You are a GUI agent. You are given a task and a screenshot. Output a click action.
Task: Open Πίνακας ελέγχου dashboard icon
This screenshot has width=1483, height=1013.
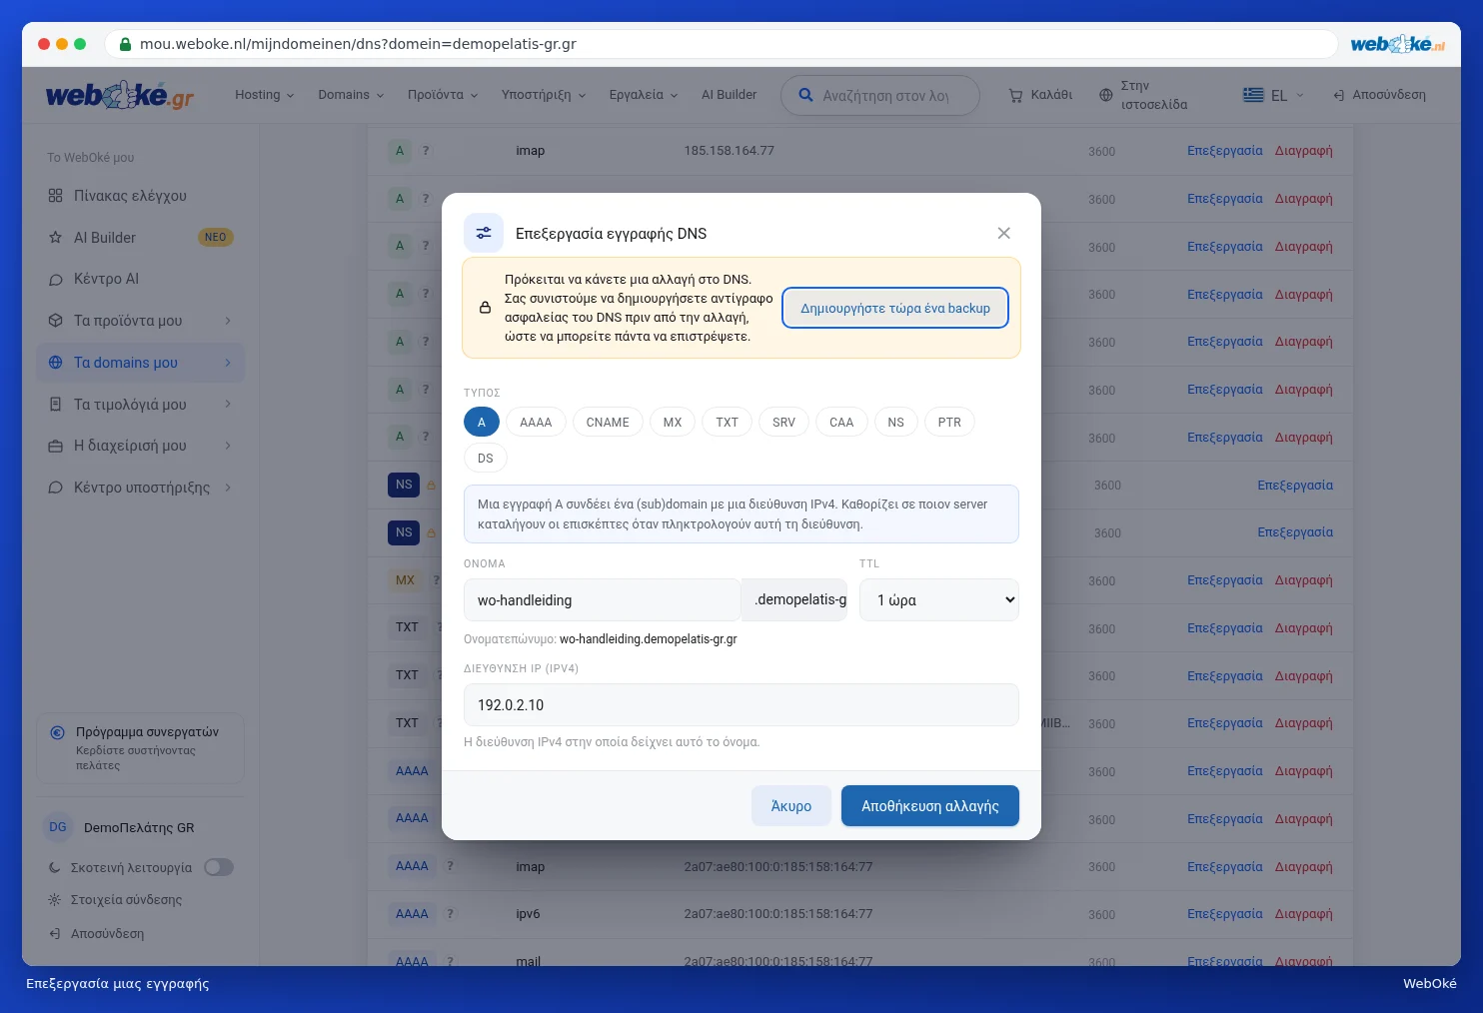(x=55, y=196)
